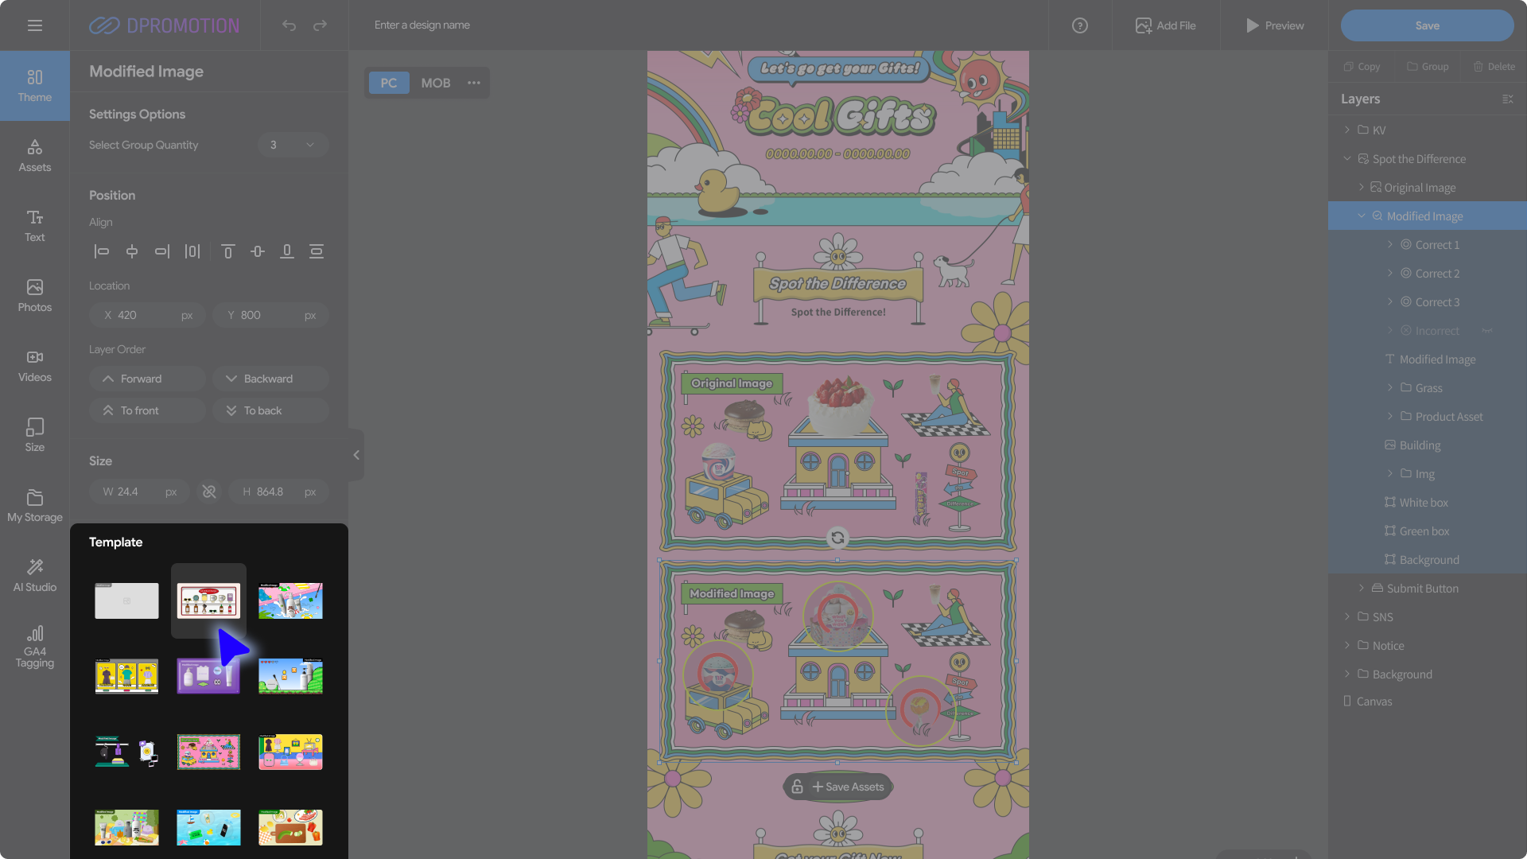Screen dimensions: 1527x859
Task: Toggle visibility of Incorrect layer
Action: [x=1486, y=331]
